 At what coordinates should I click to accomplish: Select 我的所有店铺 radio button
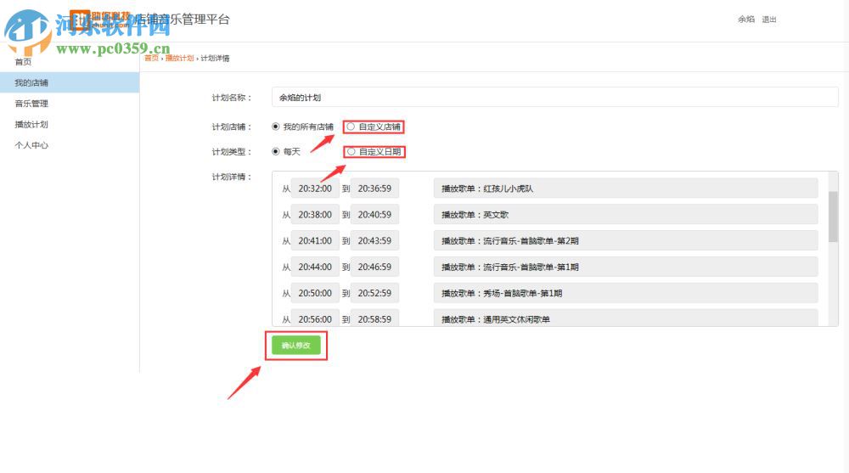[x=276, y=127]
